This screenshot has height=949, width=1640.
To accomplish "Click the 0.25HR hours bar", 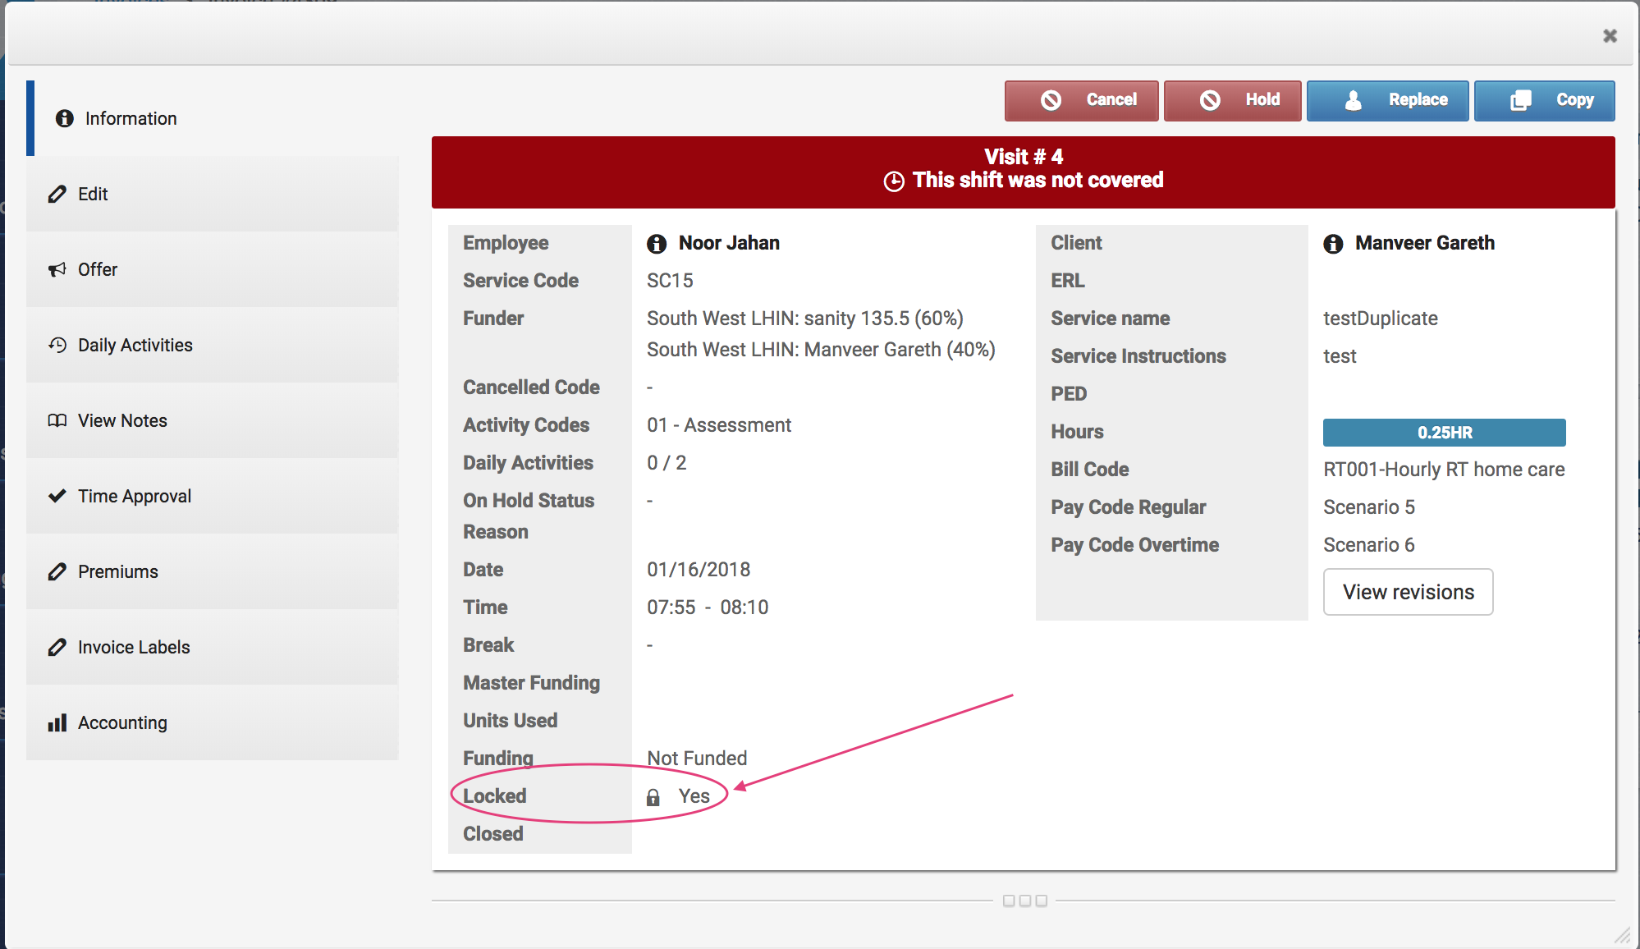I will (x=1444, y=433).
